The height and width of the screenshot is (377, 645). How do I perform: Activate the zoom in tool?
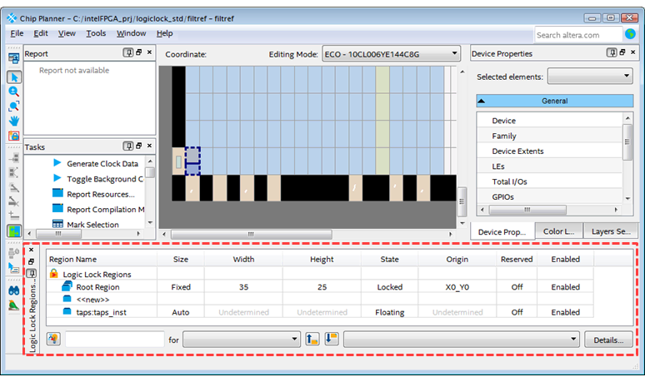pos(13,92)
